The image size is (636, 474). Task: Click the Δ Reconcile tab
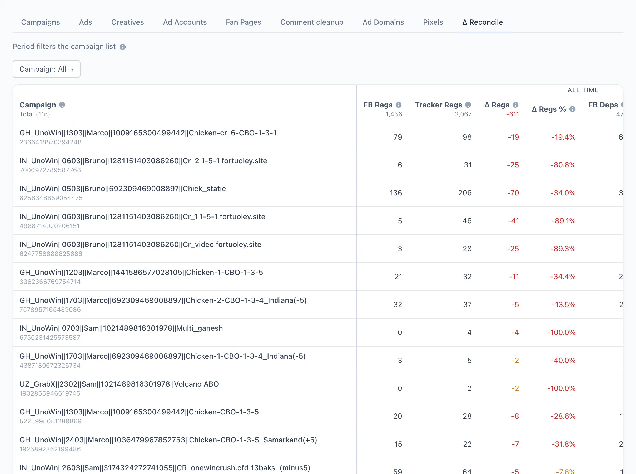(x=482, y=22)
